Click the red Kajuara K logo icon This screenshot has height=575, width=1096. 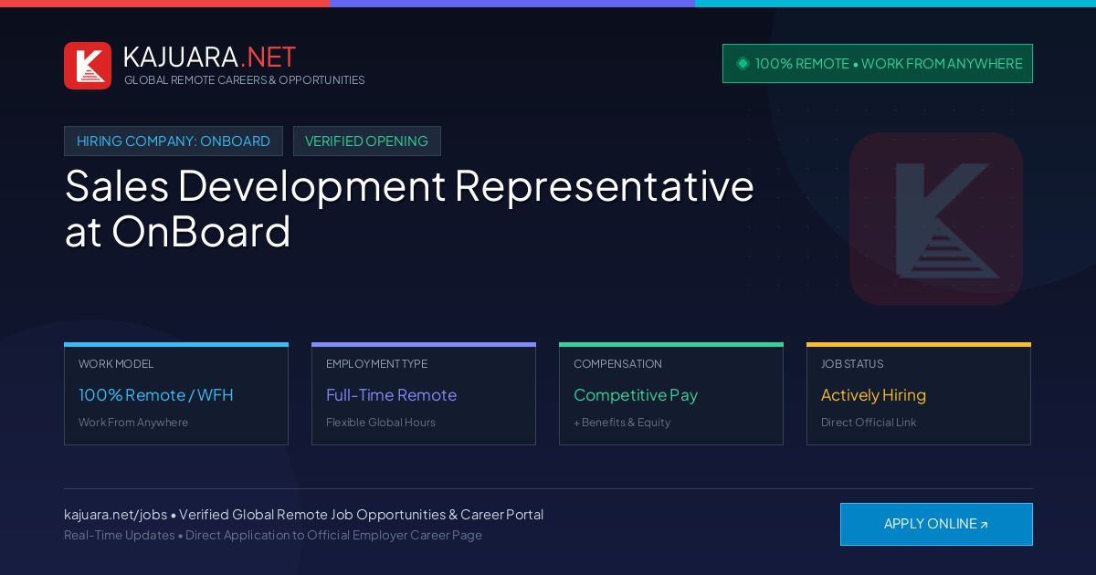[x=88, y=66]
